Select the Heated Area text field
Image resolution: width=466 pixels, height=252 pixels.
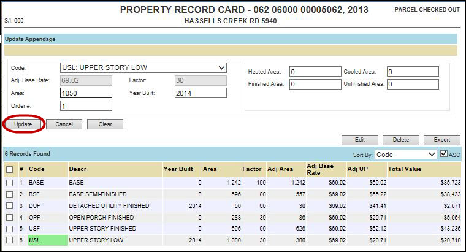315,72
